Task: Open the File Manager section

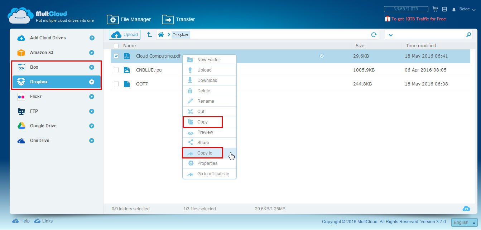Action: (x=129, y=19)
